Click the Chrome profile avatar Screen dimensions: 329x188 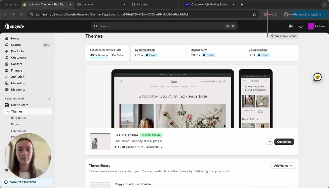[x=286, y=14]
